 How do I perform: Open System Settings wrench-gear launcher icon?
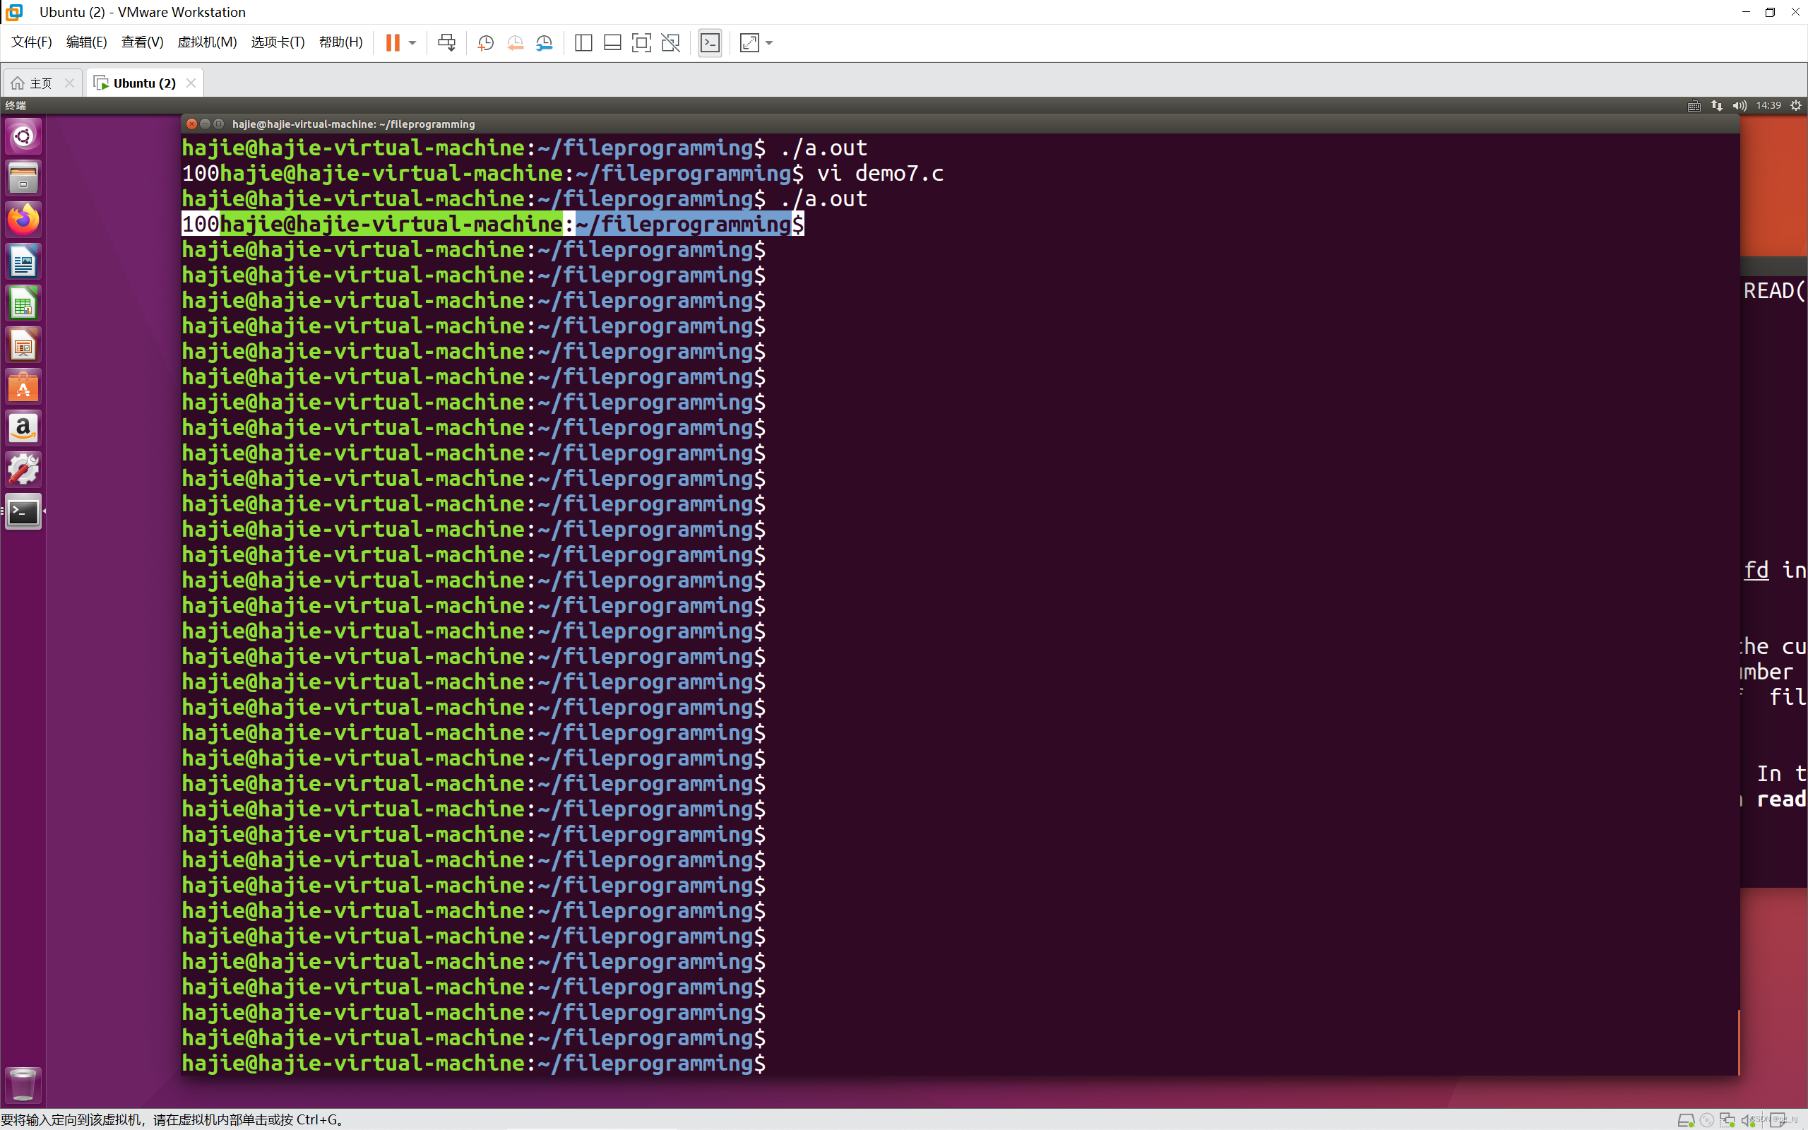[23, 470]
